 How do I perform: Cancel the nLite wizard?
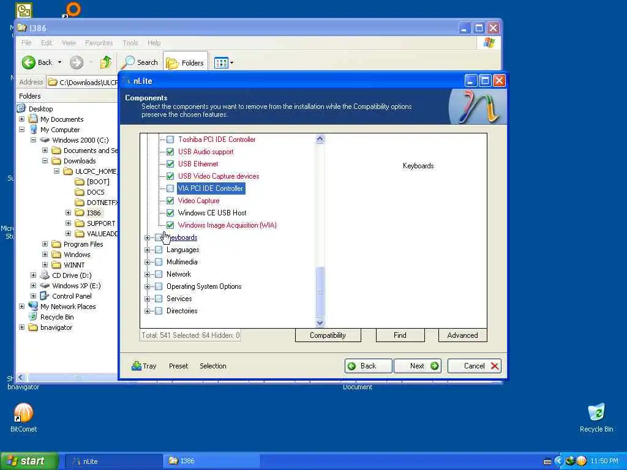tap(475, 366)
